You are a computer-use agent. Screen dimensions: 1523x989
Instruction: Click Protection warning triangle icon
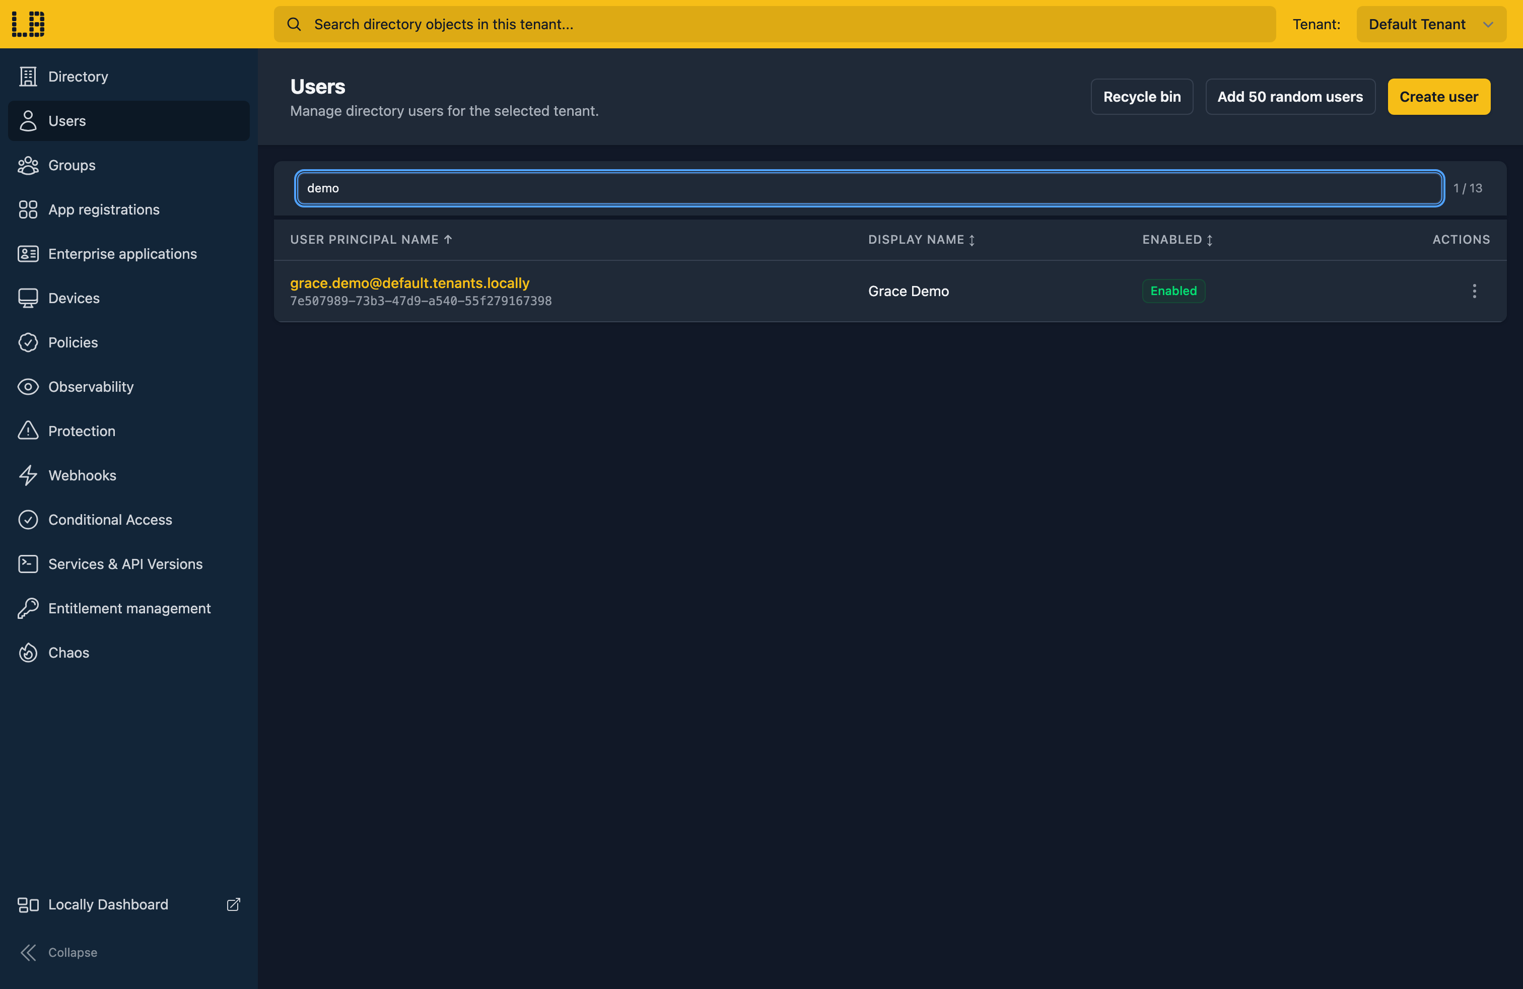[28, 431]
